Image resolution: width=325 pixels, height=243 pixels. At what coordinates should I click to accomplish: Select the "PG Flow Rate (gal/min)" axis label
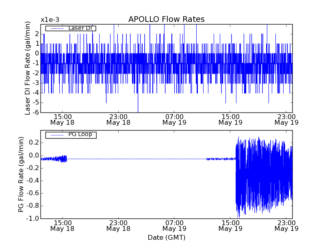coord(21,174)
